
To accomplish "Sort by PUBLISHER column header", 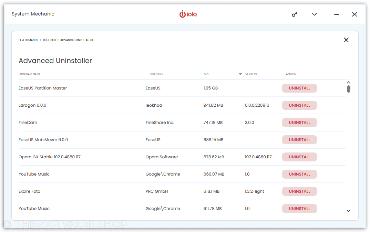I will click(156, 74).
